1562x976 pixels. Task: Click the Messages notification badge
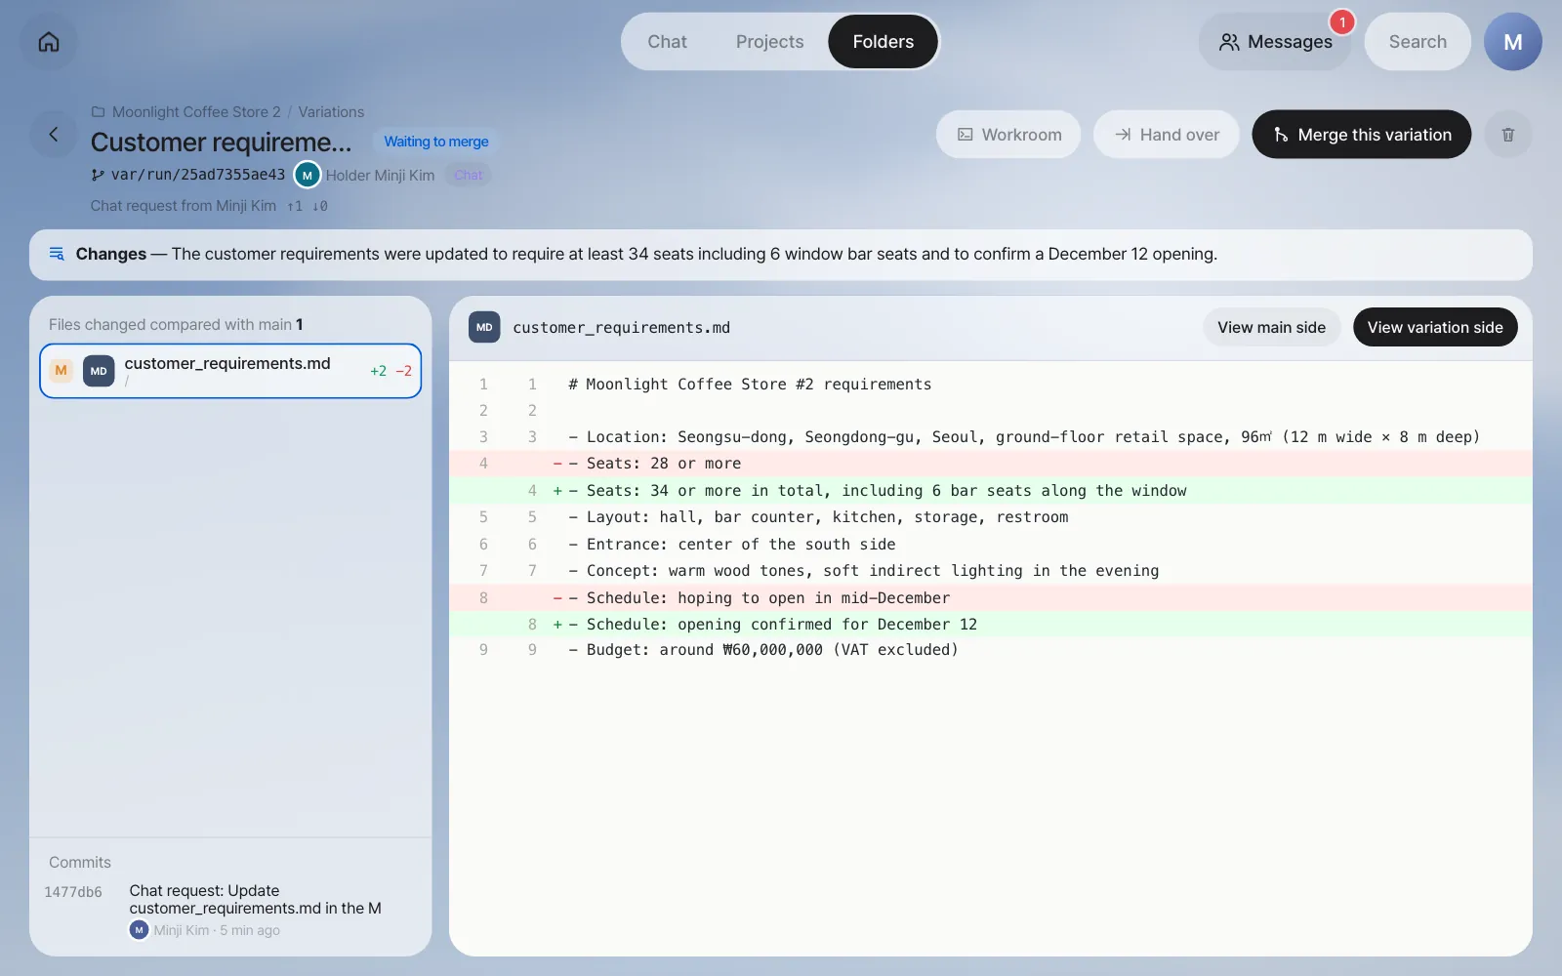1342,21
